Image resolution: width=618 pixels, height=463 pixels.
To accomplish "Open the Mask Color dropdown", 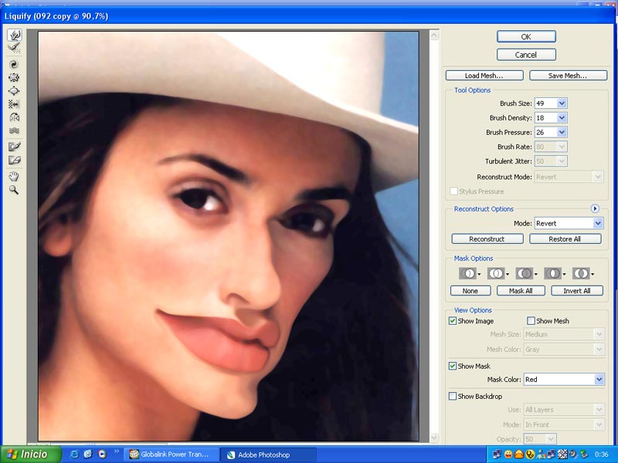I will tap(598, 380).
